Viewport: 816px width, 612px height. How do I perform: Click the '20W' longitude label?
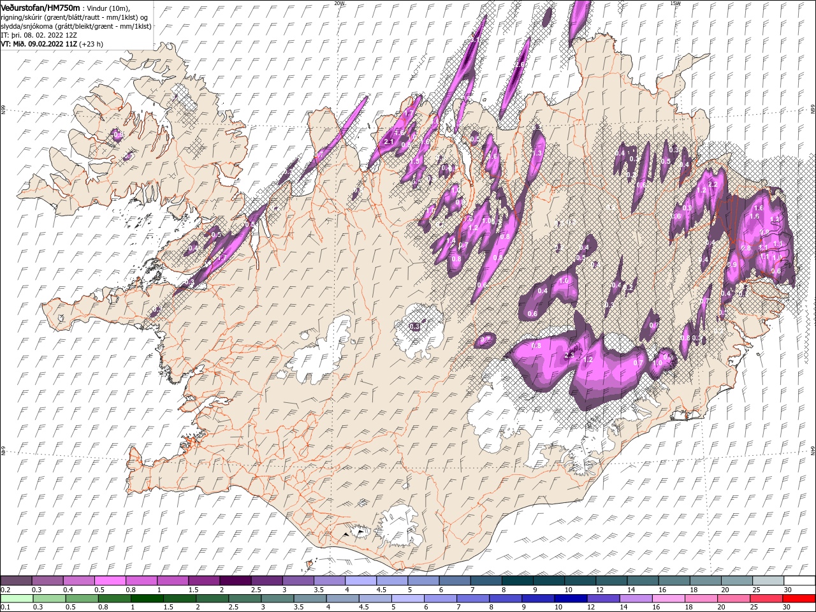pos(339,3)
